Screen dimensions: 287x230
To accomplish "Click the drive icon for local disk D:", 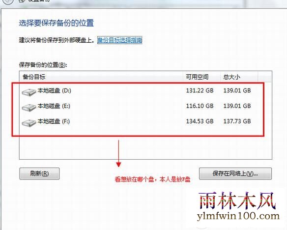I will [29, 92].
